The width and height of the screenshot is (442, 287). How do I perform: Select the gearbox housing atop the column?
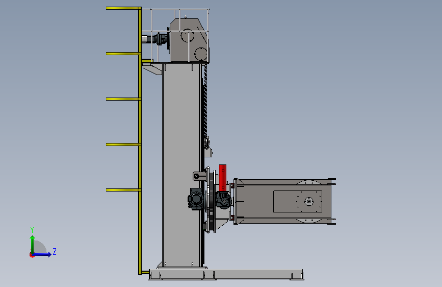[189, 40]
